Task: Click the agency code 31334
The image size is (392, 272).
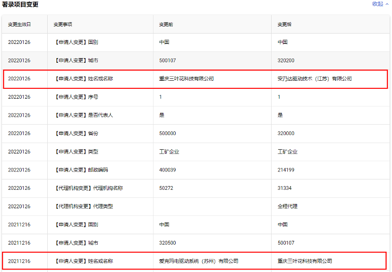Action: pyautogui.click(x=284, y=188)
